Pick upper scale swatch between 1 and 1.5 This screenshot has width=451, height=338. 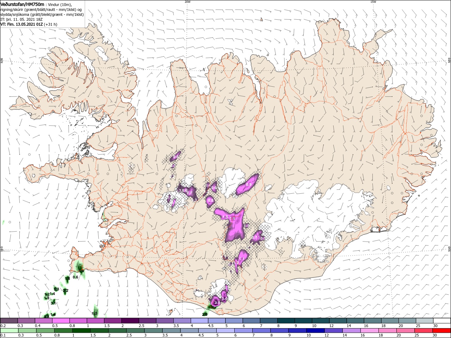[95, 320]
